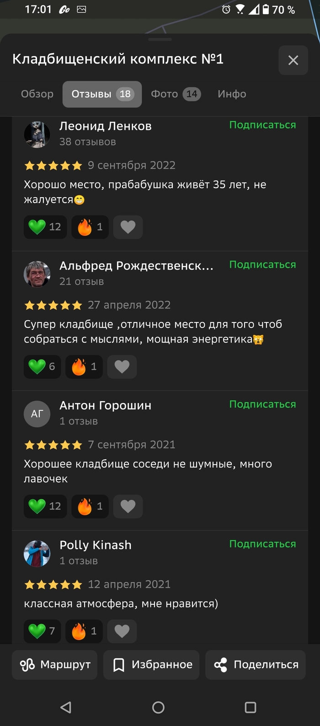Subscribe to Антон Горошин via Подписаться

[262, 404]
